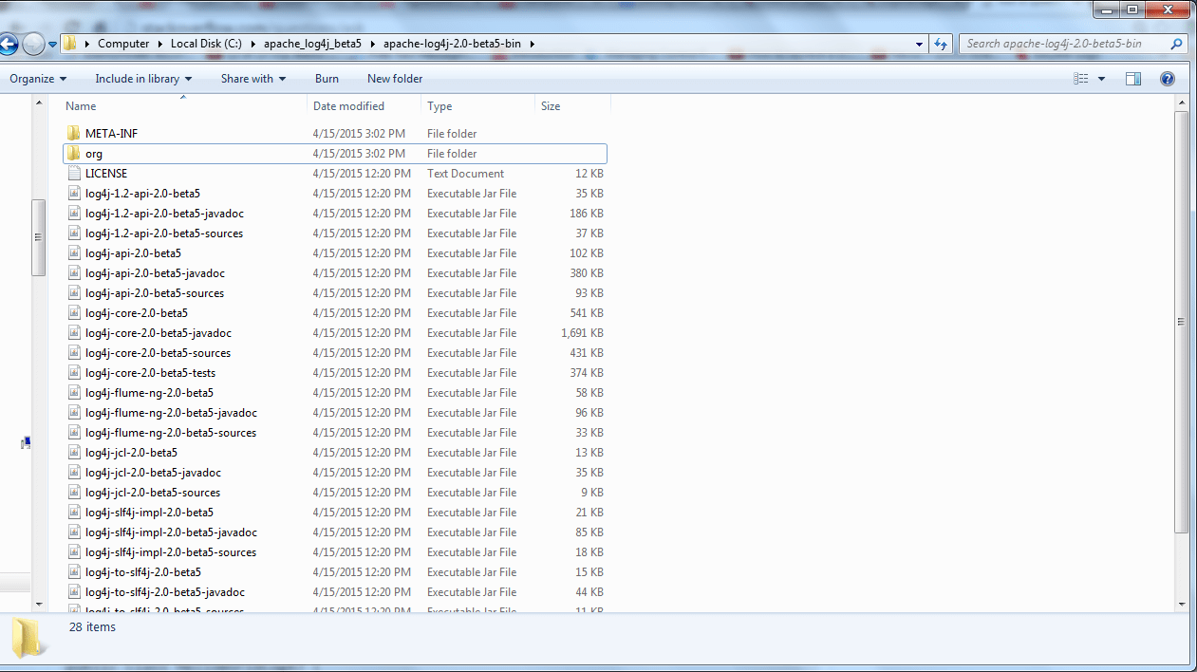Select log4j-flume-ng-2.0-beta5-sources file name
The image size is (1197, 672).
click(x=171, y=433)
